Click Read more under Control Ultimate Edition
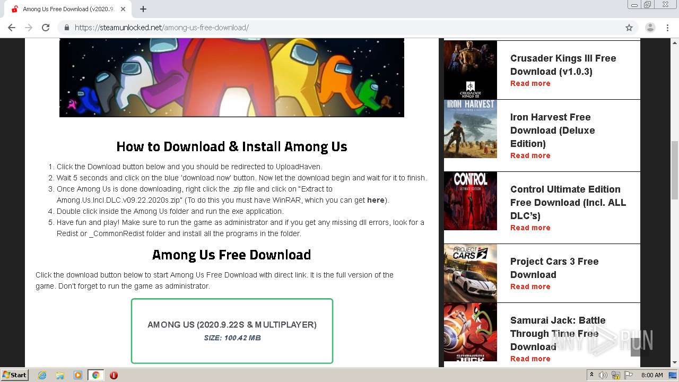Screen dimensions: 679x382 pyautogui.click(x=530, y=228)
